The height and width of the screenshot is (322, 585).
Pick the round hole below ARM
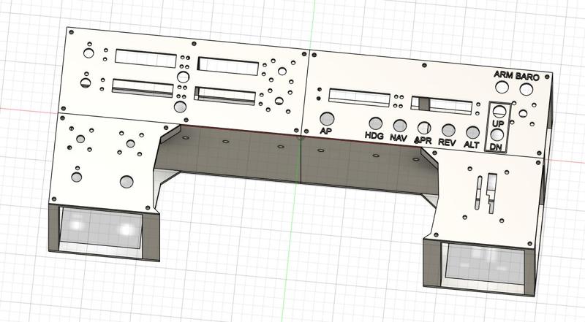[x=502, y=87]
